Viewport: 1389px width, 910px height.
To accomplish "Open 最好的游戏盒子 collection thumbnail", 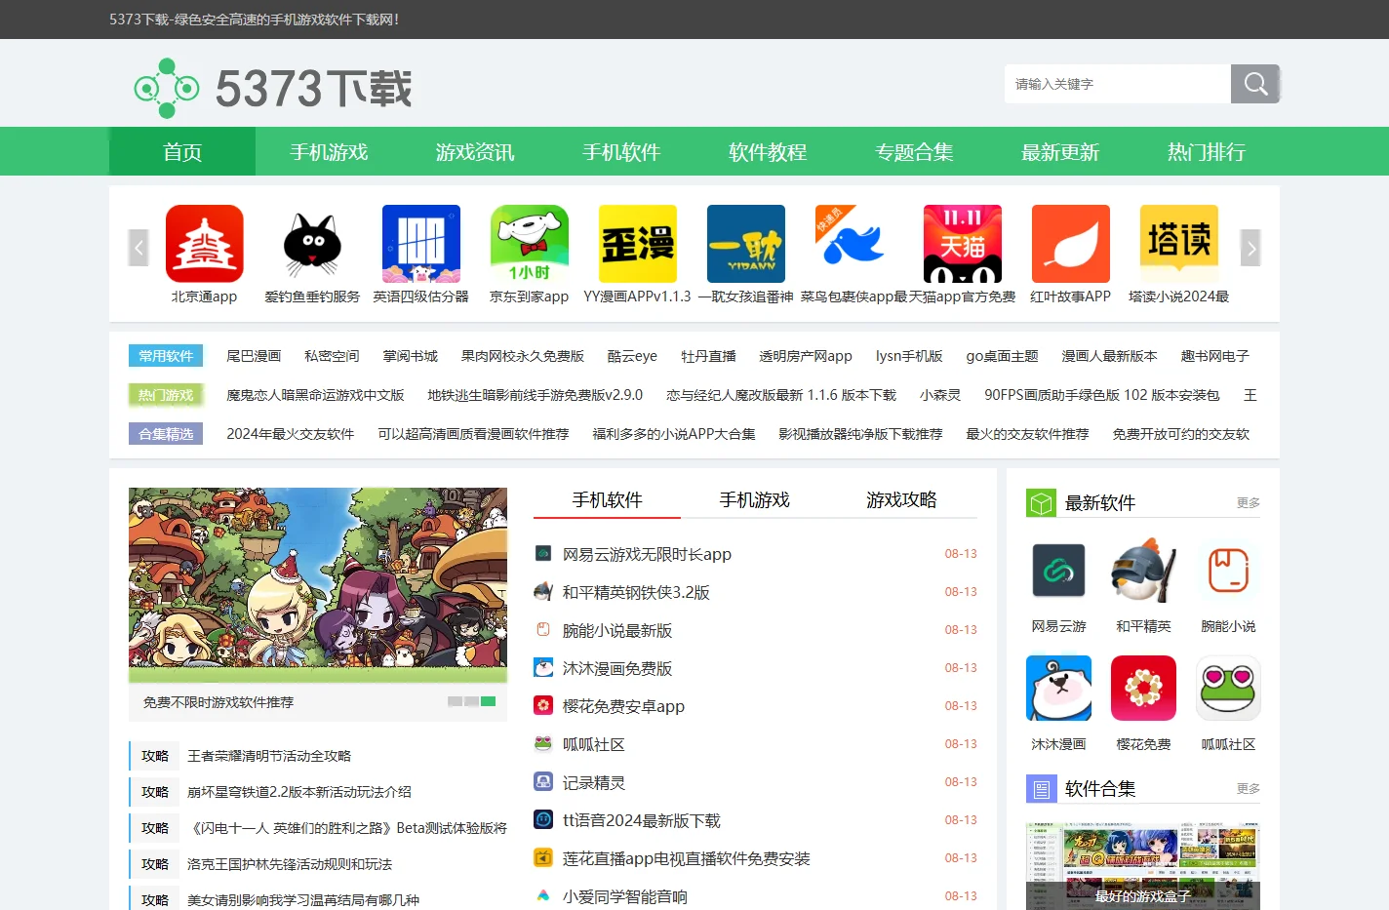I will 1143,866.
